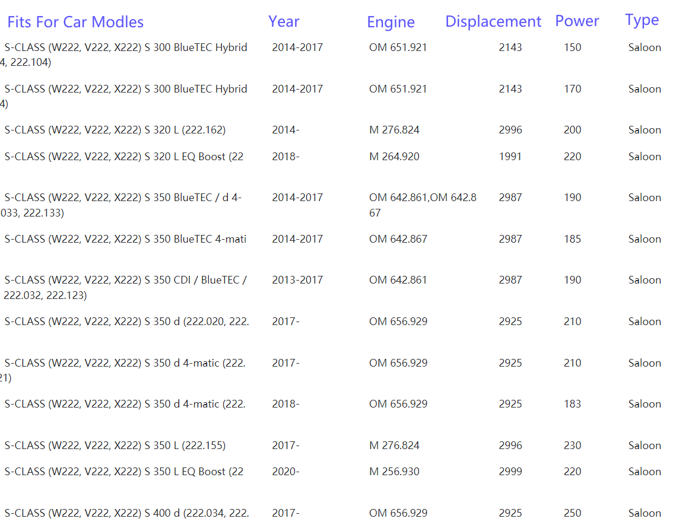Screen dimensions: 676x525
Task: Click the M 264.920 engine code
Action: pos(394,157)
